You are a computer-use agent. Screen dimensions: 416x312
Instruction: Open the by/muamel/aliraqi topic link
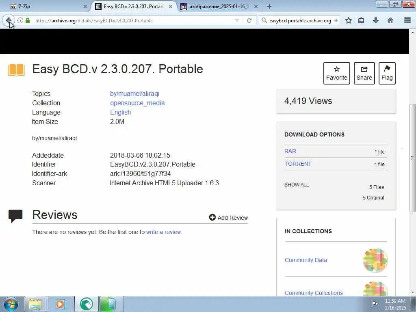click(134, 94)
